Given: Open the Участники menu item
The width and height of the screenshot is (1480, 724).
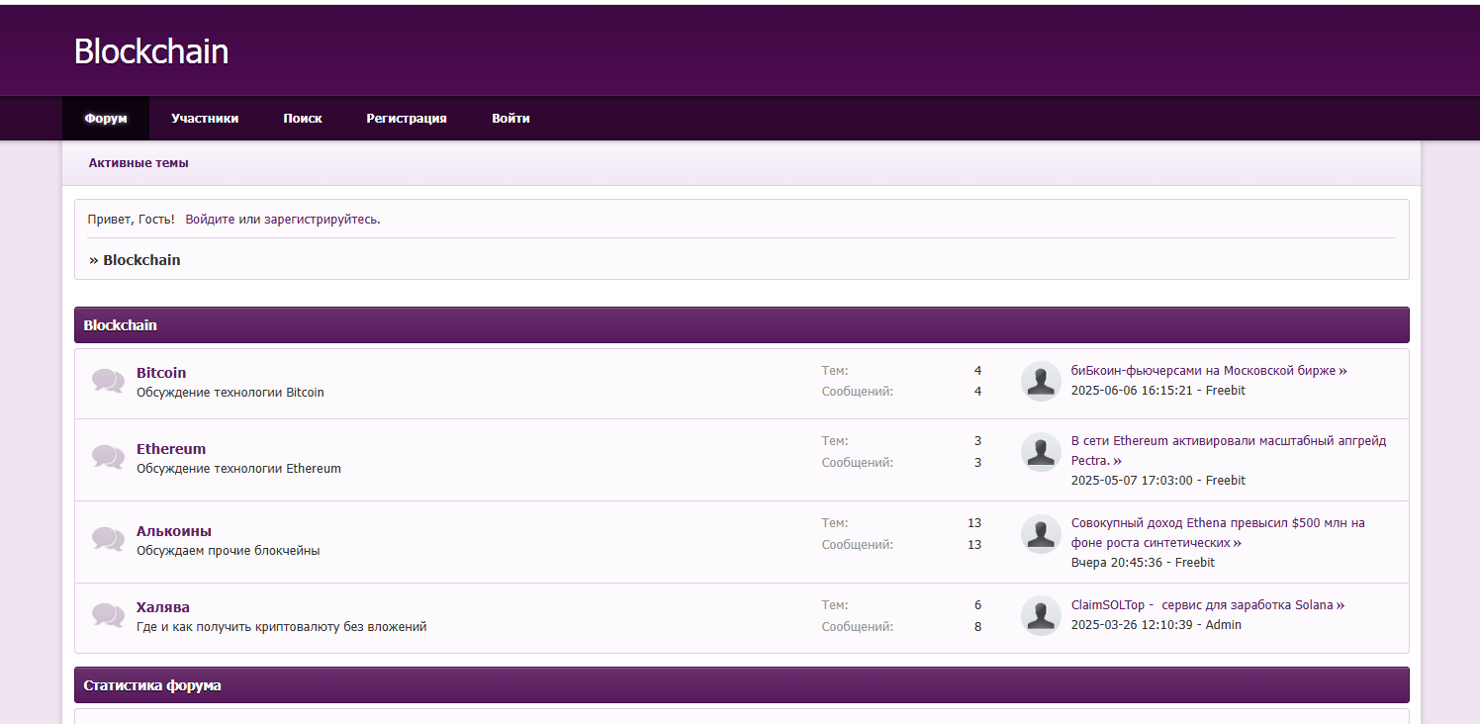Looking at the screenshot, I should coord(205,119).
